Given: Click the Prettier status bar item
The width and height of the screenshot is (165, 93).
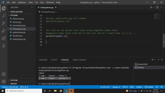Looking at the screenshot, I should coord(149,87).
